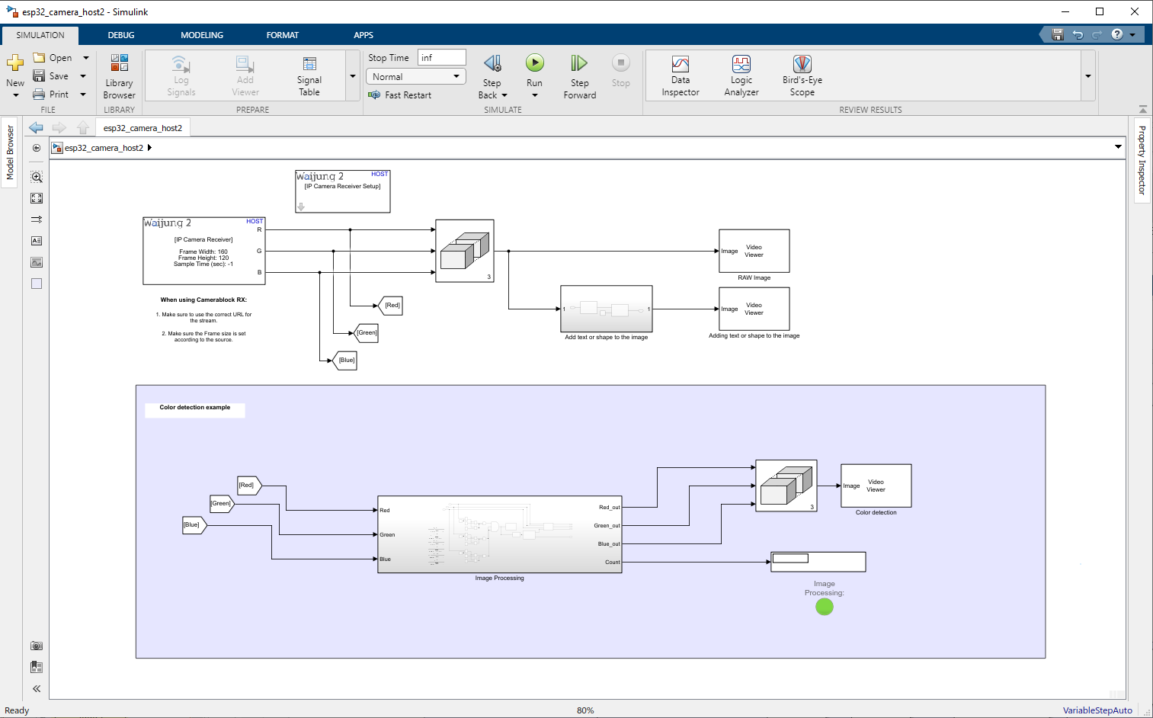Click the Help question mark icon

1117,34
